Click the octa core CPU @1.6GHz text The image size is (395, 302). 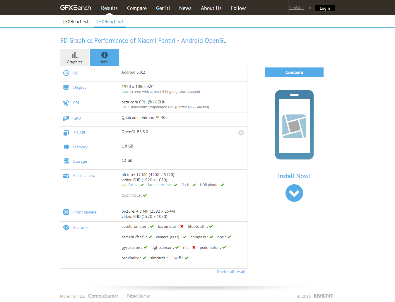[x=143, y=102]
